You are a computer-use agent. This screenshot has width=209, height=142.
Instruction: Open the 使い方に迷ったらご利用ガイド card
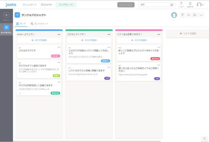click(139, 72)
